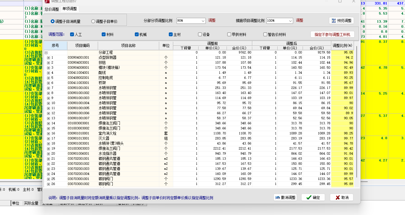This screenshot has height=215, width=405.
Task: Click adjustment ratio cell 94.2
Action: 343,58
